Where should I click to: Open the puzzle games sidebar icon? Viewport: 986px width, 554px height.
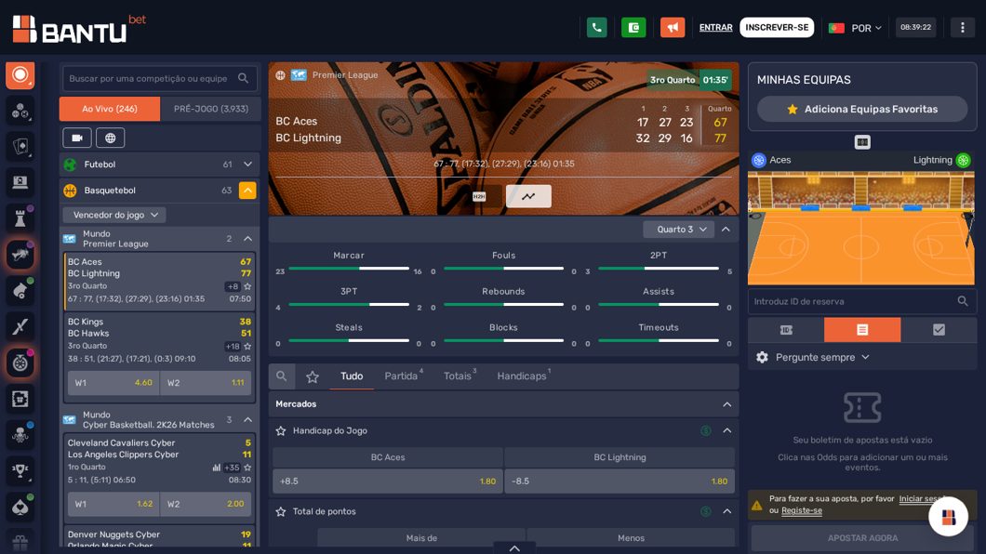[x=20, y=398]
